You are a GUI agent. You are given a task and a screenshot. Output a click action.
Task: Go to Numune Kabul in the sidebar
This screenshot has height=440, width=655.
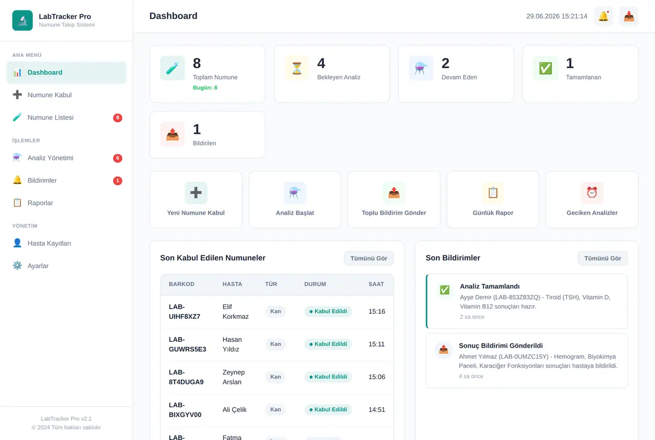tap(66, 95)
